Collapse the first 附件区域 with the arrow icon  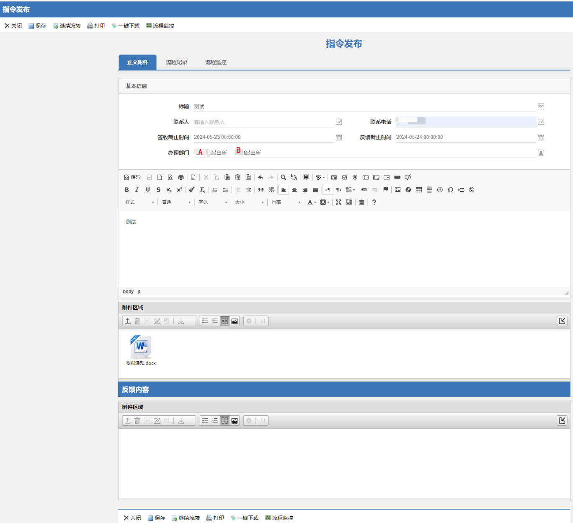[x=562, y=321]
